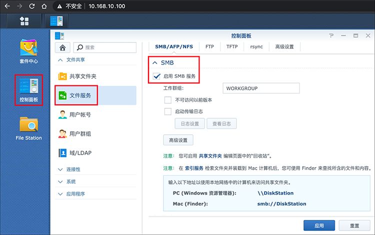Uncheck 启用 SMB 服务 checkbox
Image resolution: width=375 pixels, height=235 pixels.
(156, 76)
